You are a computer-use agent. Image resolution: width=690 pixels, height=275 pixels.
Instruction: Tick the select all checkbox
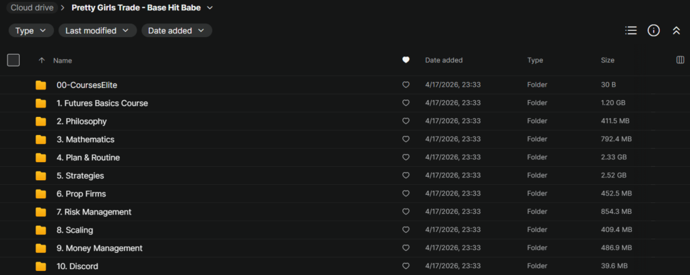click(13, 60)
